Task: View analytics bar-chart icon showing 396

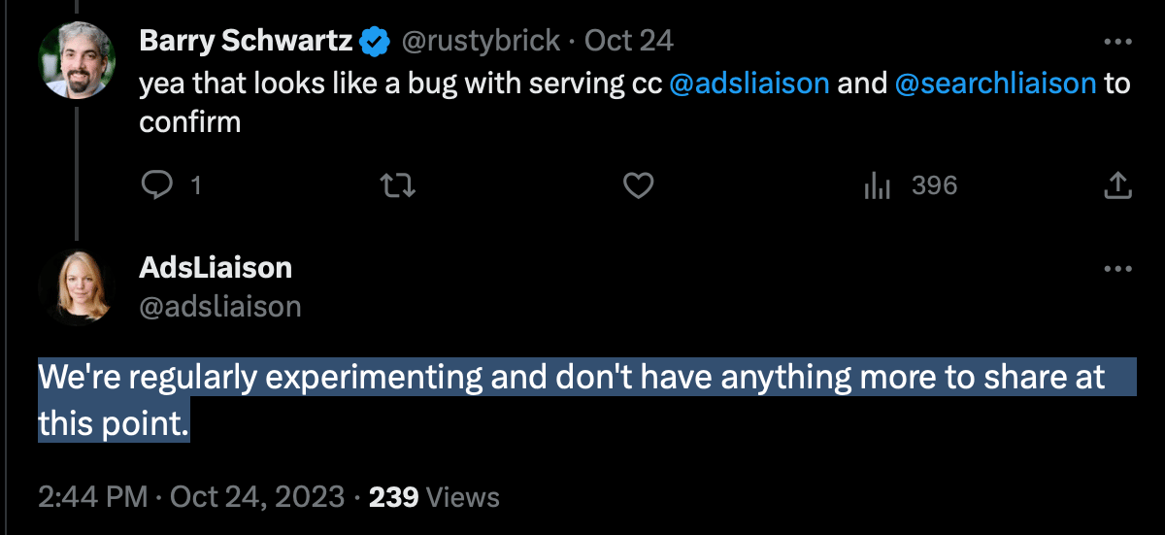Action: (x=878, y=185)
